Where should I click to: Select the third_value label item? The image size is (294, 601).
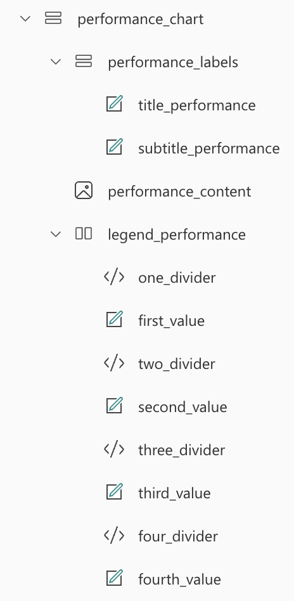174,493
